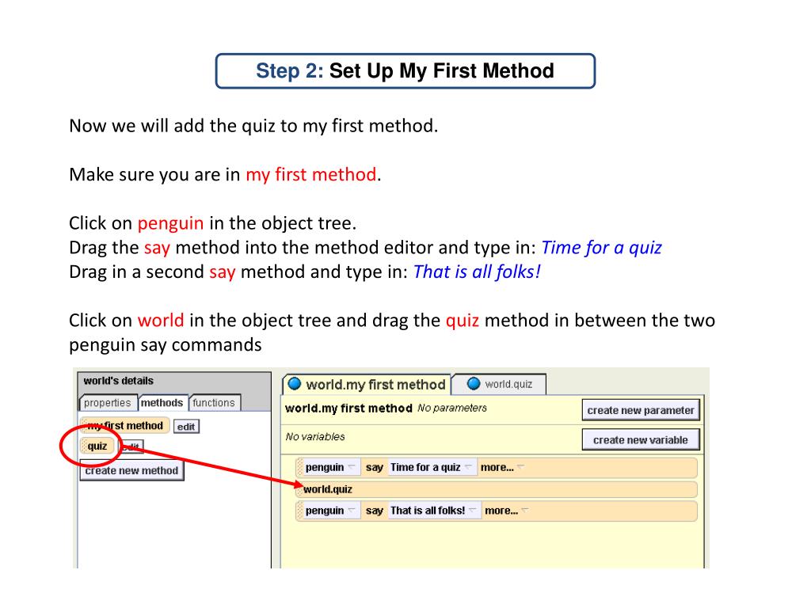Expand more... options in That is all folks! row
Screen dimensions: 811x608
click(x=506, y=511)
